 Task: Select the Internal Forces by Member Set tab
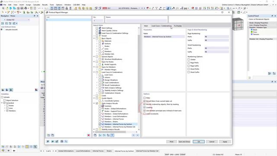point(147,151)
